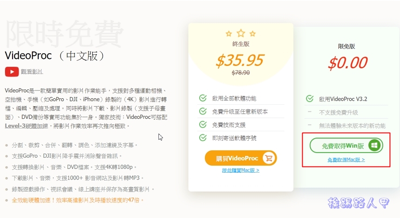
Task: Click the large center star above 終生版
Action: pos(241,33)
